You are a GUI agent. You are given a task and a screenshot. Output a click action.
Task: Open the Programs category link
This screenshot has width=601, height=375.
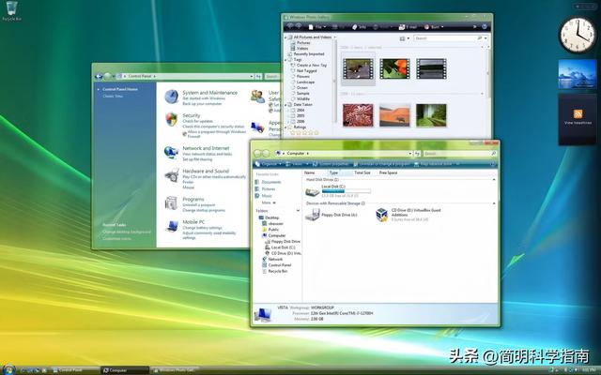pyautogui.click(x=193, y=199)
